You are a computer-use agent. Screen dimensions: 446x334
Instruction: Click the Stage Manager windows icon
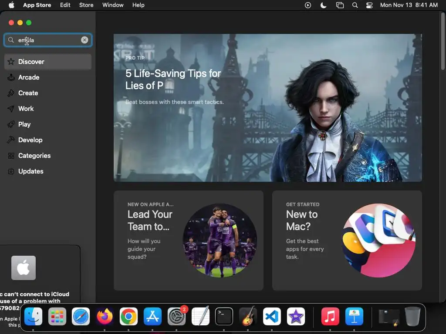[x=340, y=5]
